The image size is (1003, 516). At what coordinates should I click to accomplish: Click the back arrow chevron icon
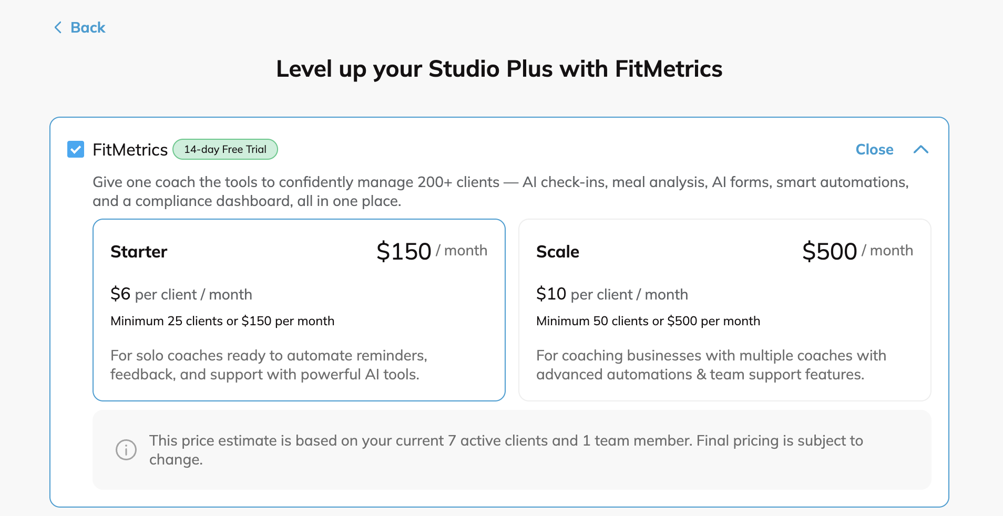coord(58,27)
